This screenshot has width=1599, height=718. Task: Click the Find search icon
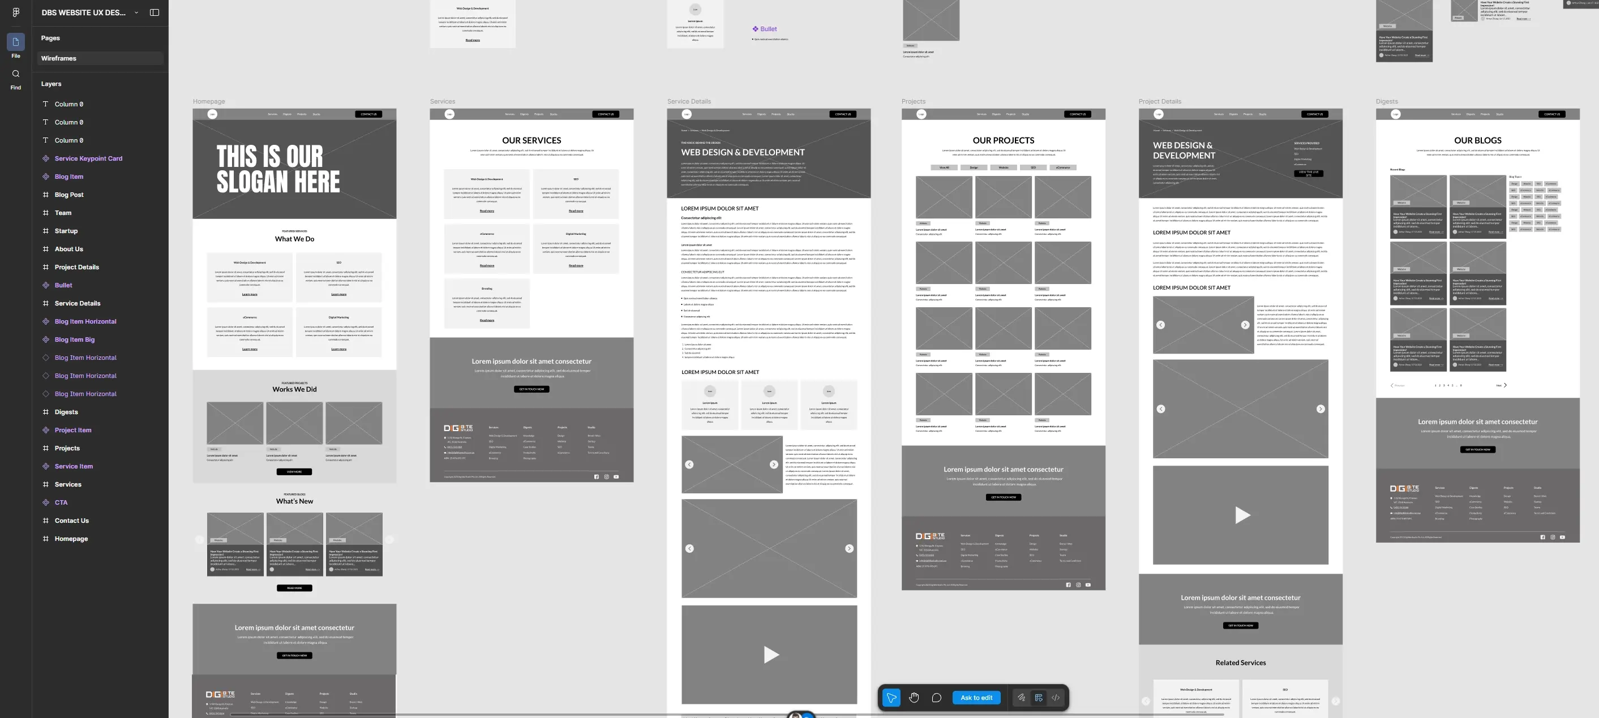click(15, 74)
